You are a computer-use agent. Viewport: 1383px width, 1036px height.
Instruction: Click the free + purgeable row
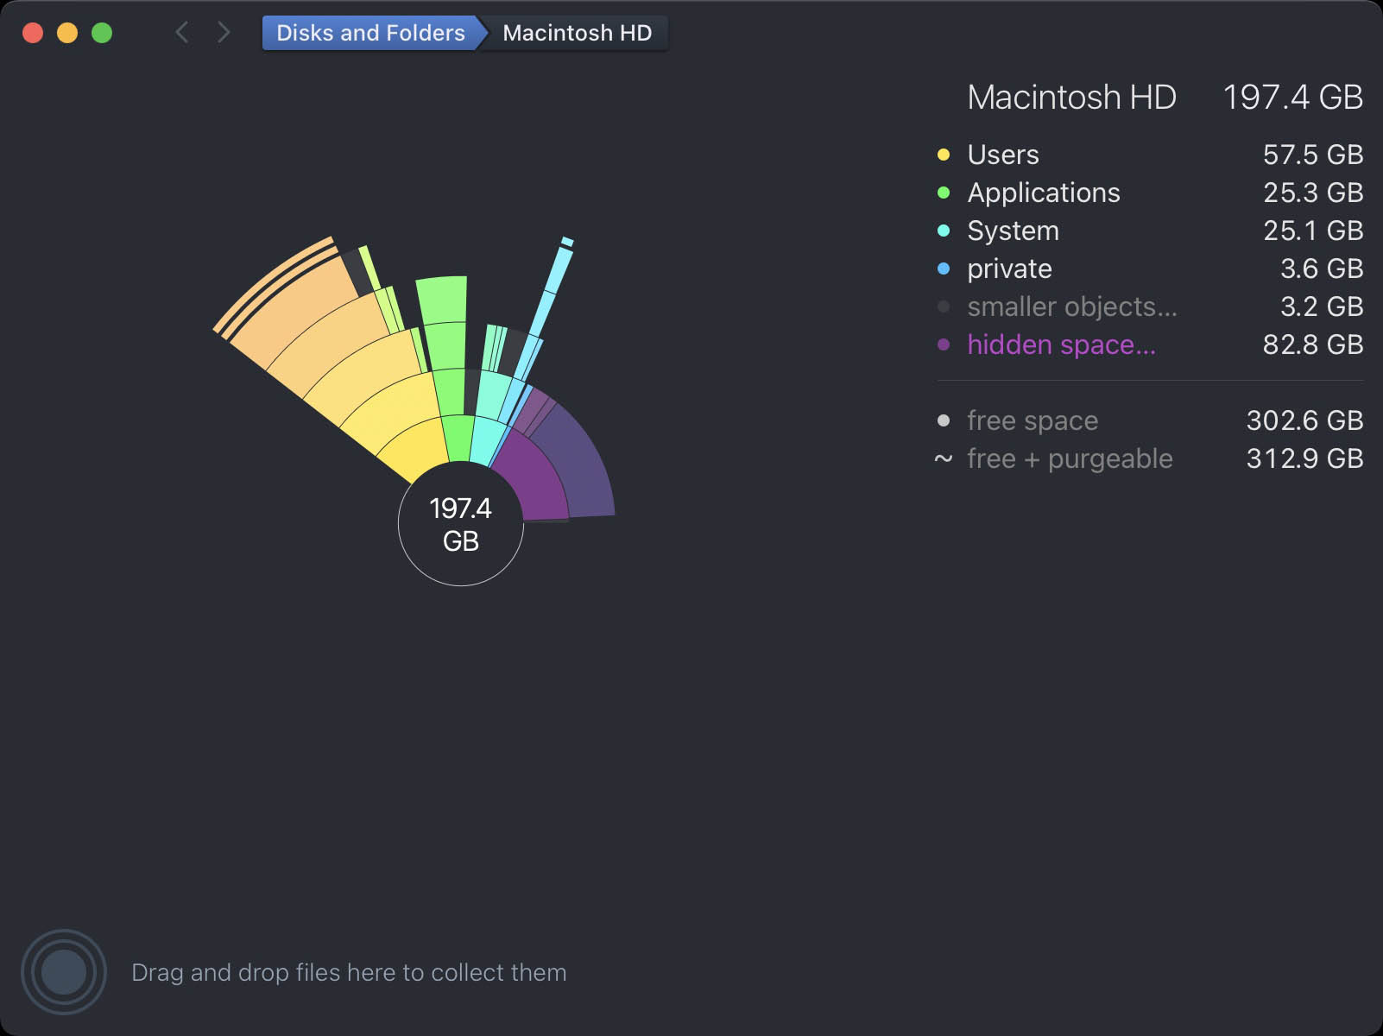coord(1150,458)
